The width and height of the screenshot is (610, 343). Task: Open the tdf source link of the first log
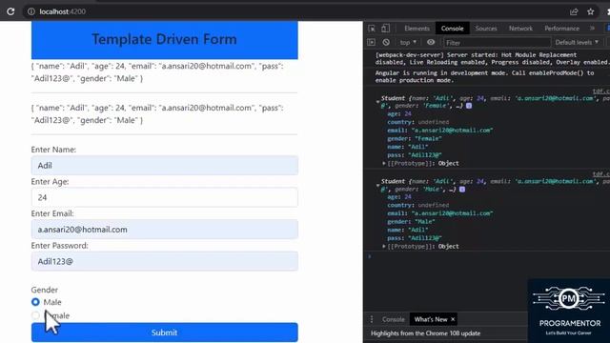click(x=601, y=91)
